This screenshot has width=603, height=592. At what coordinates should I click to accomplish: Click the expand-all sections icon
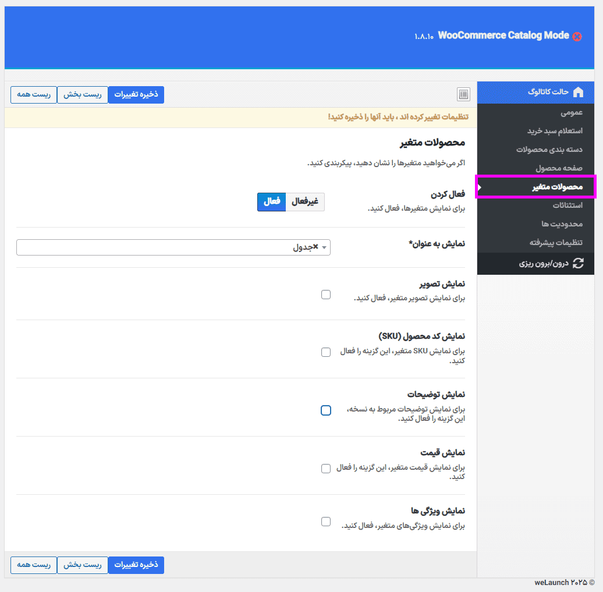pyautogui.click(x=463, y=94)
